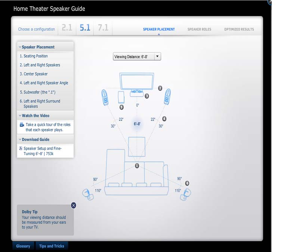Close the Dolby Tip box
Screen dimensions: 299x252
73,205
